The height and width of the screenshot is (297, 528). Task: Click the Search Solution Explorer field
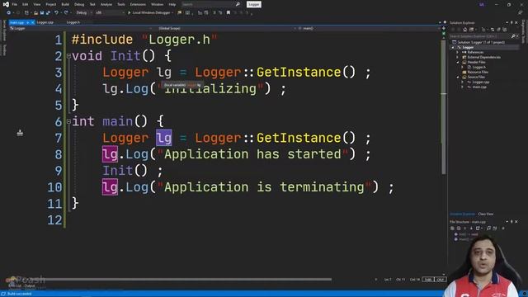[483, 36]
